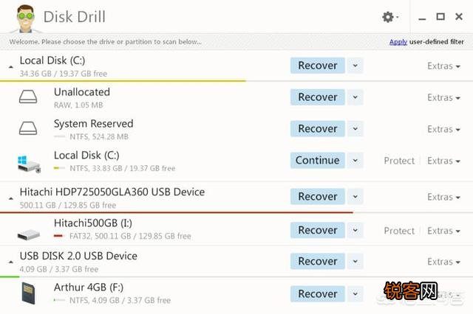Collapse the Hitachi HDP725050GLA360 USB Device group

pyautogui.click(x=11, y=198)
